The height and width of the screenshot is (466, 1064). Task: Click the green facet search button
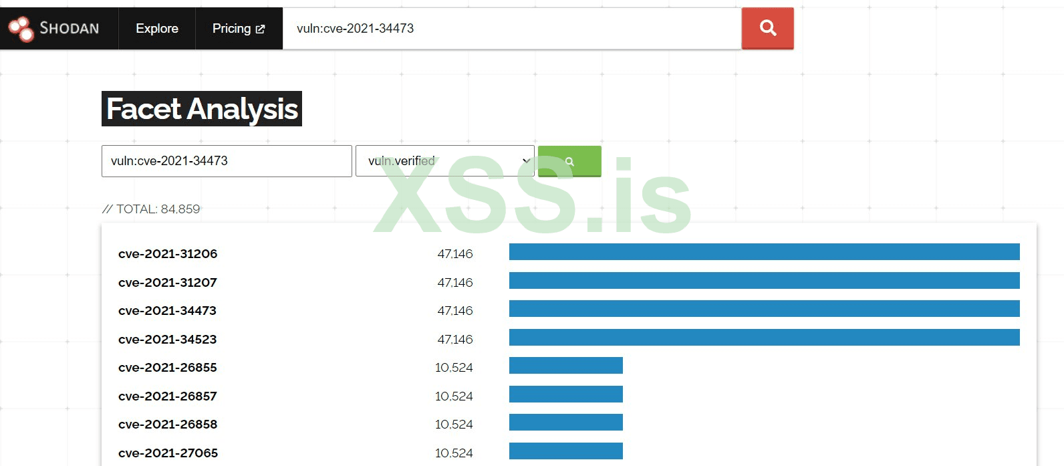[x=569, y=161]
